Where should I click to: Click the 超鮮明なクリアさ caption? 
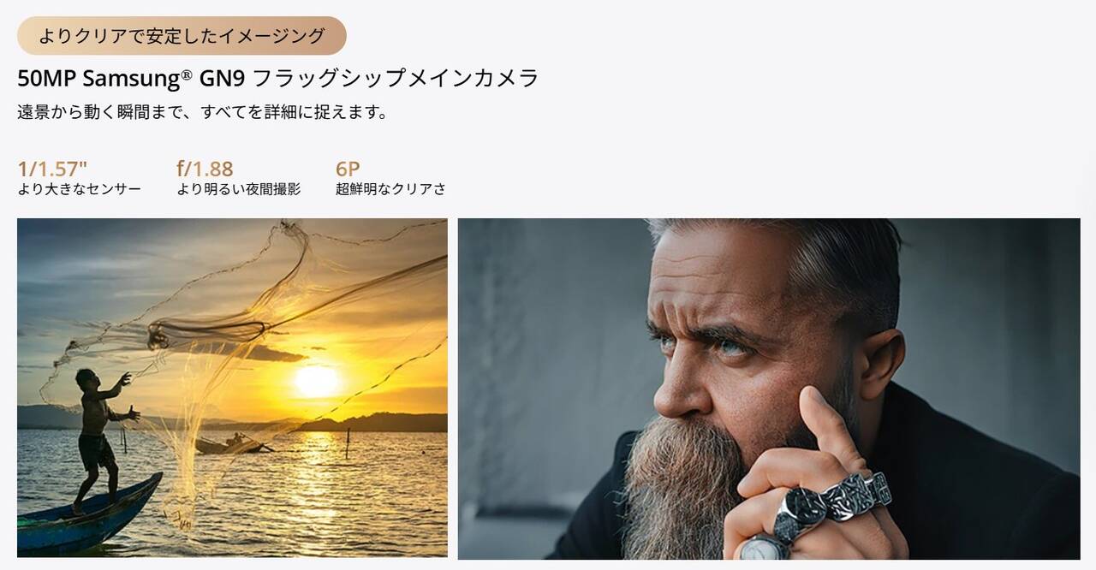point(390,189)
